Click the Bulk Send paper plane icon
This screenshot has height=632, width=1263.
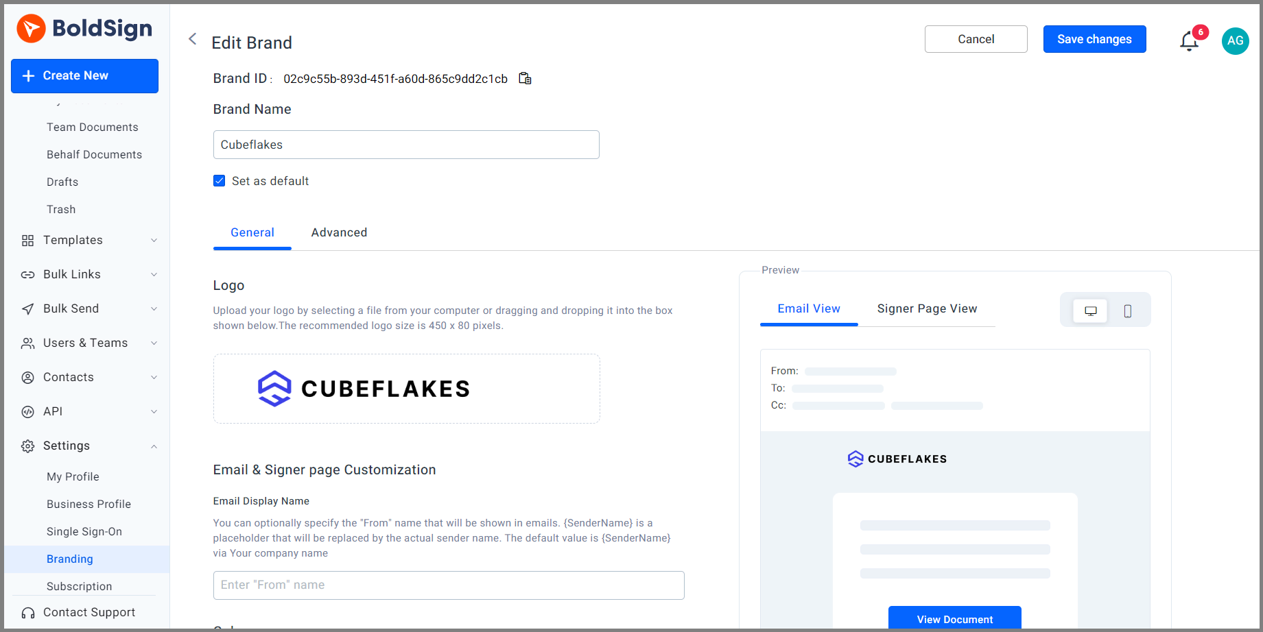tap(27, 308)
